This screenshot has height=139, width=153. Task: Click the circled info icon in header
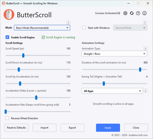144,13
